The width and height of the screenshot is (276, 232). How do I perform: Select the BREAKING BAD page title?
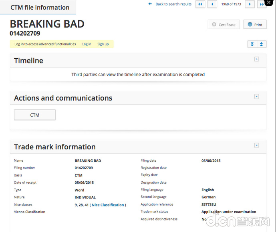click(47, 24)
